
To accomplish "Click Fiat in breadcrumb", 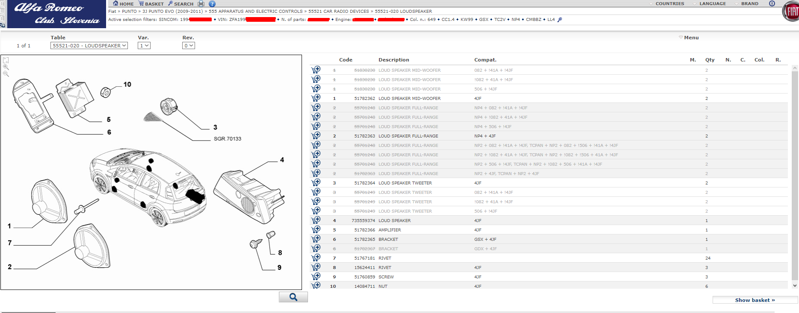I will pos(112,12).
